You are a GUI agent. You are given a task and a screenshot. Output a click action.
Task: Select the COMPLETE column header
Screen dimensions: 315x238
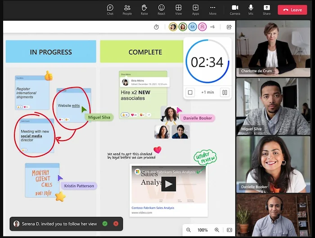(143, 52)
